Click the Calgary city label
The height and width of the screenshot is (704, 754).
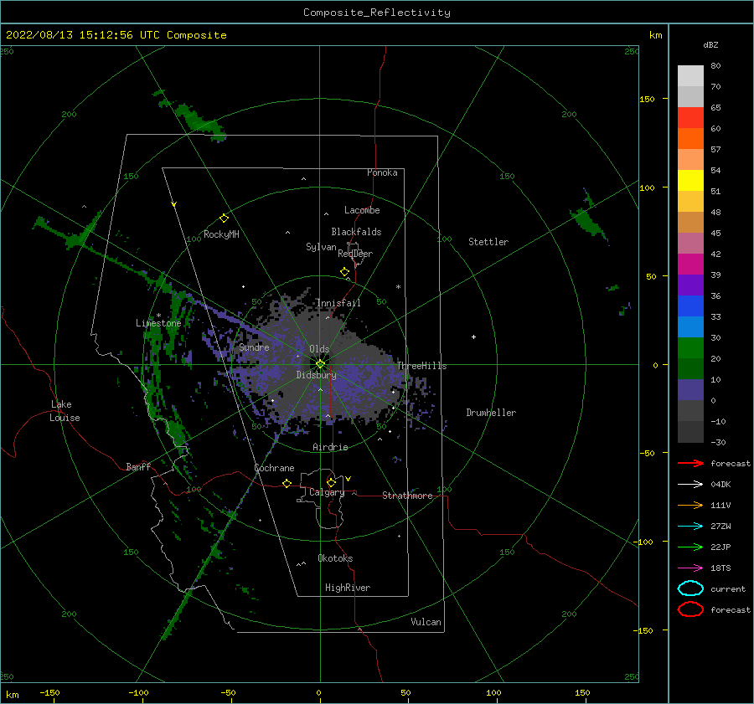click(x=327, y=492)
